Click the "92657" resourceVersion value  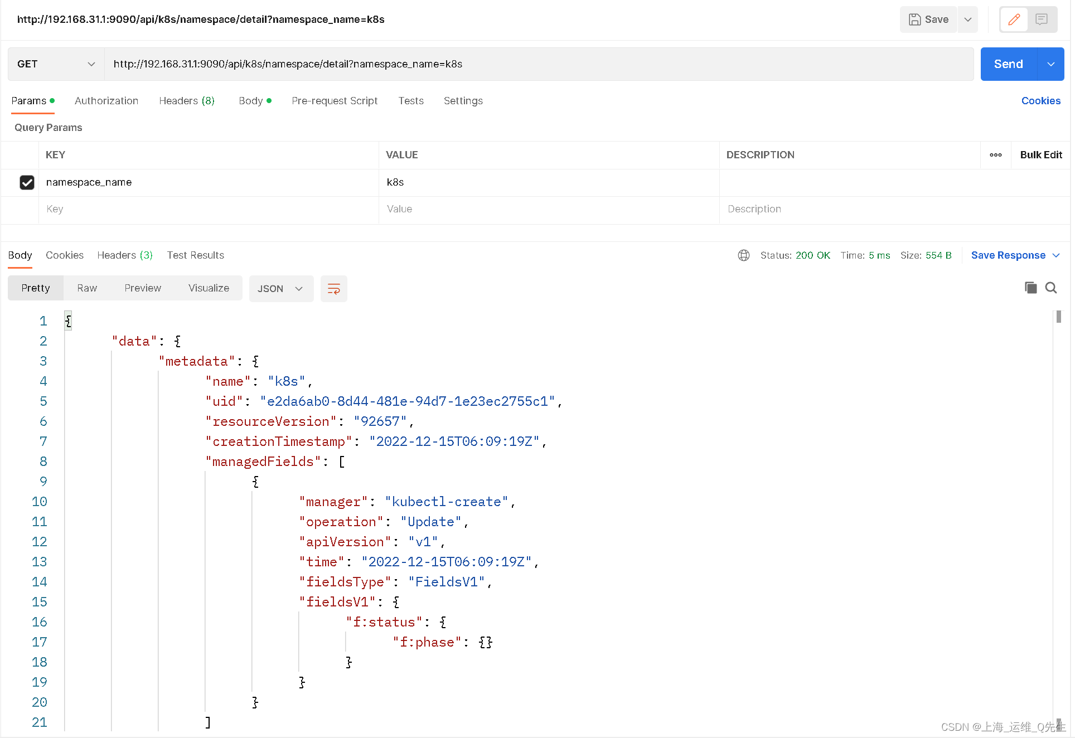tap(380, 421)
